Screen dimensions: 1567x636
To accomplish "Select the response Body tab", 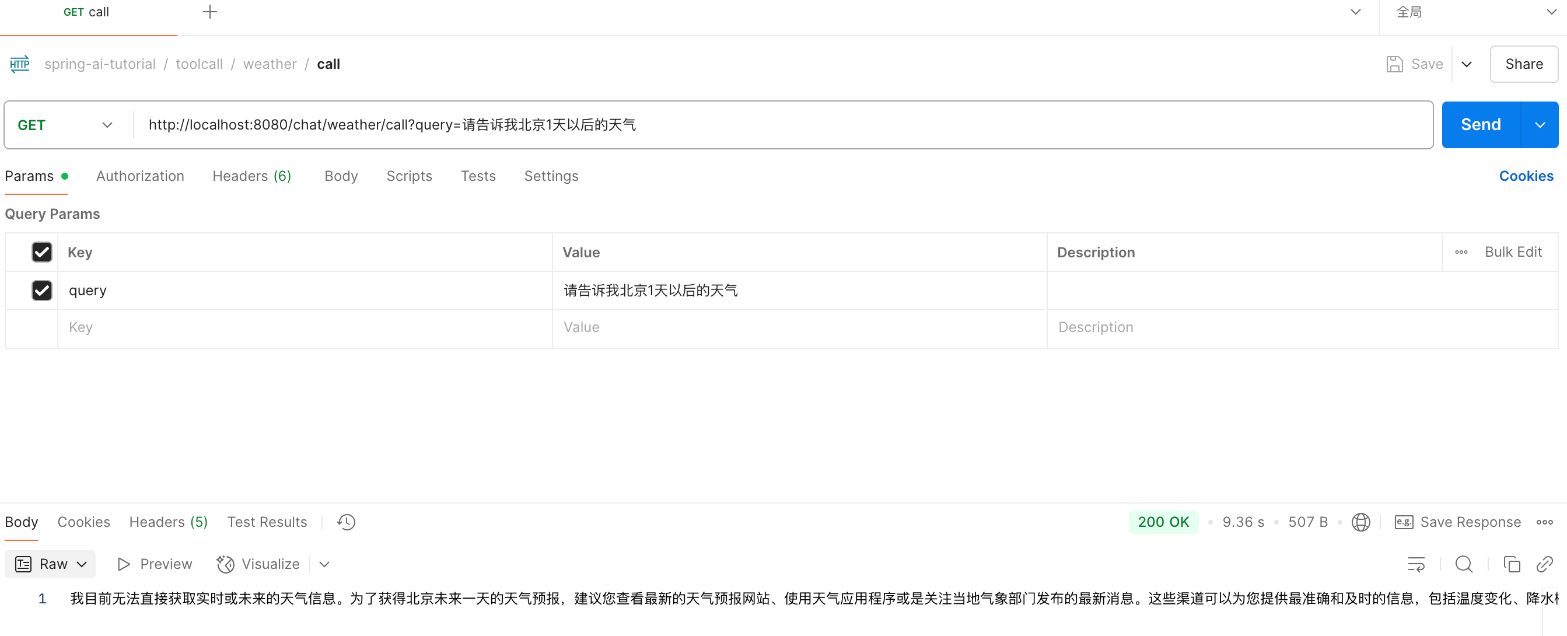I will (x=21, y=522).
